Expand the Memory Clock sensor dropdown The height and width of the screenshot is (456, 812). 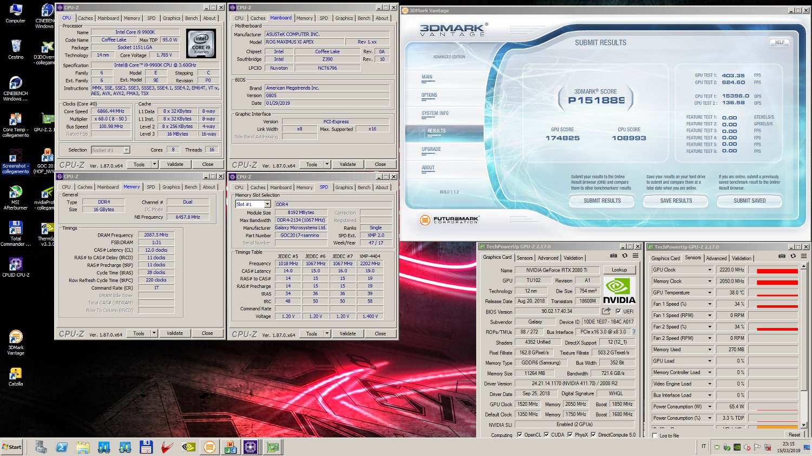tap(709, 281)
